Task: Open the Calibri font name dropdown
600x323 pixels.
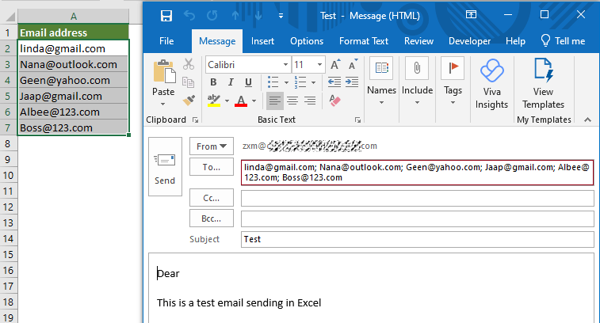Action: click(x=285, y=65)
